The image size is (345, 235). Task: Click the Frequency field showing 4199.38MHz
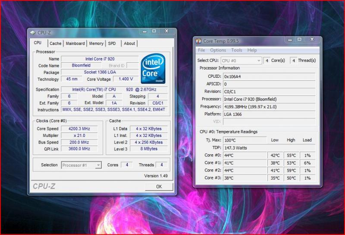coord(269,107)
